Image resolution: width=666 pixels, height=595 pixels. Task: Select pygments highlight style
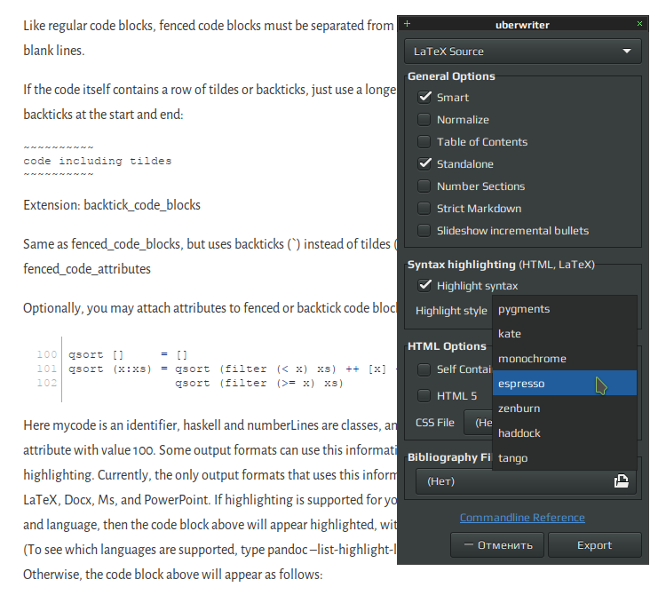click(565, 309)
